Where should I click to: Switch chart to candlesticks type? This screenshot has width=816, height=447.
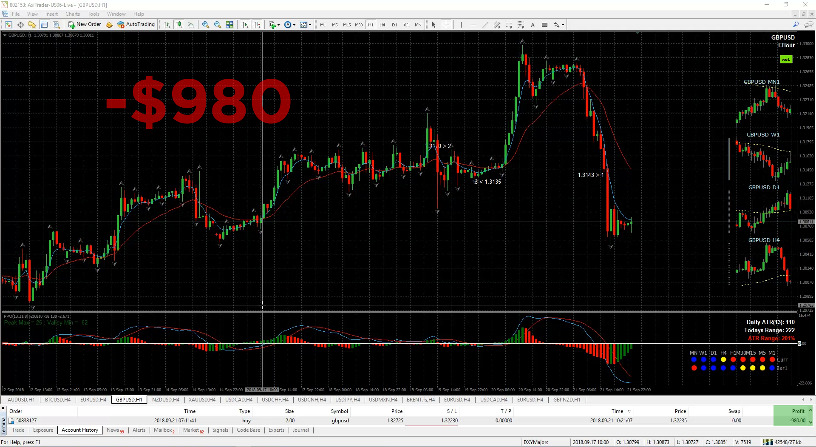point(179,25)
